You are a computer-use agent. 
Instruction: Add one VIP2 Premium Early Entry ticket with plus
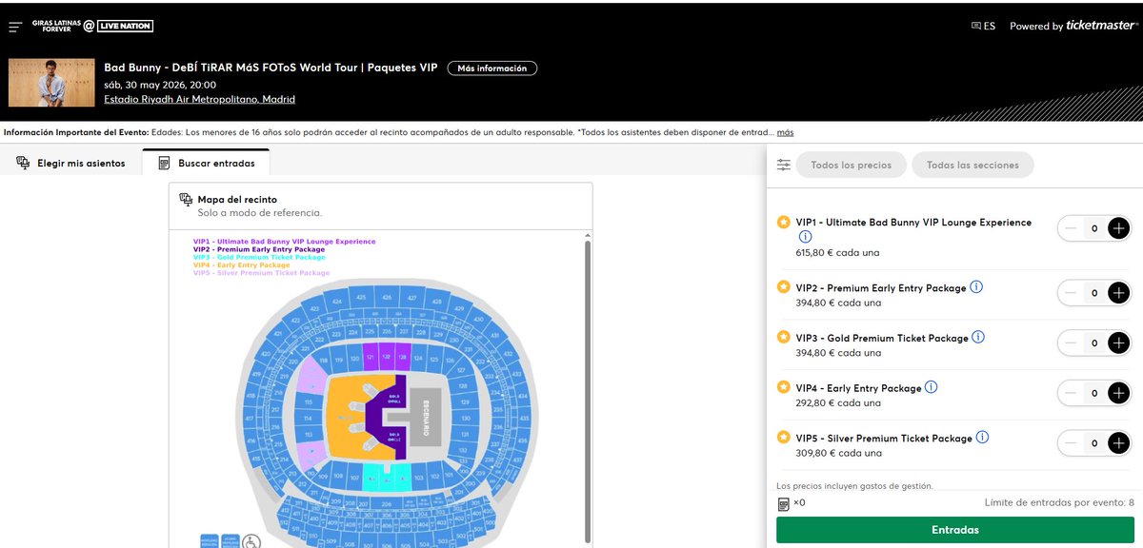tap(1118, 293)
